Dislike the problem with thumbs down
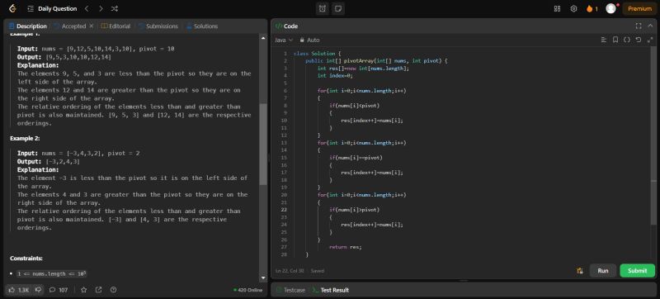The width and height of the screenshot is (660, 299). pos(38,290)
